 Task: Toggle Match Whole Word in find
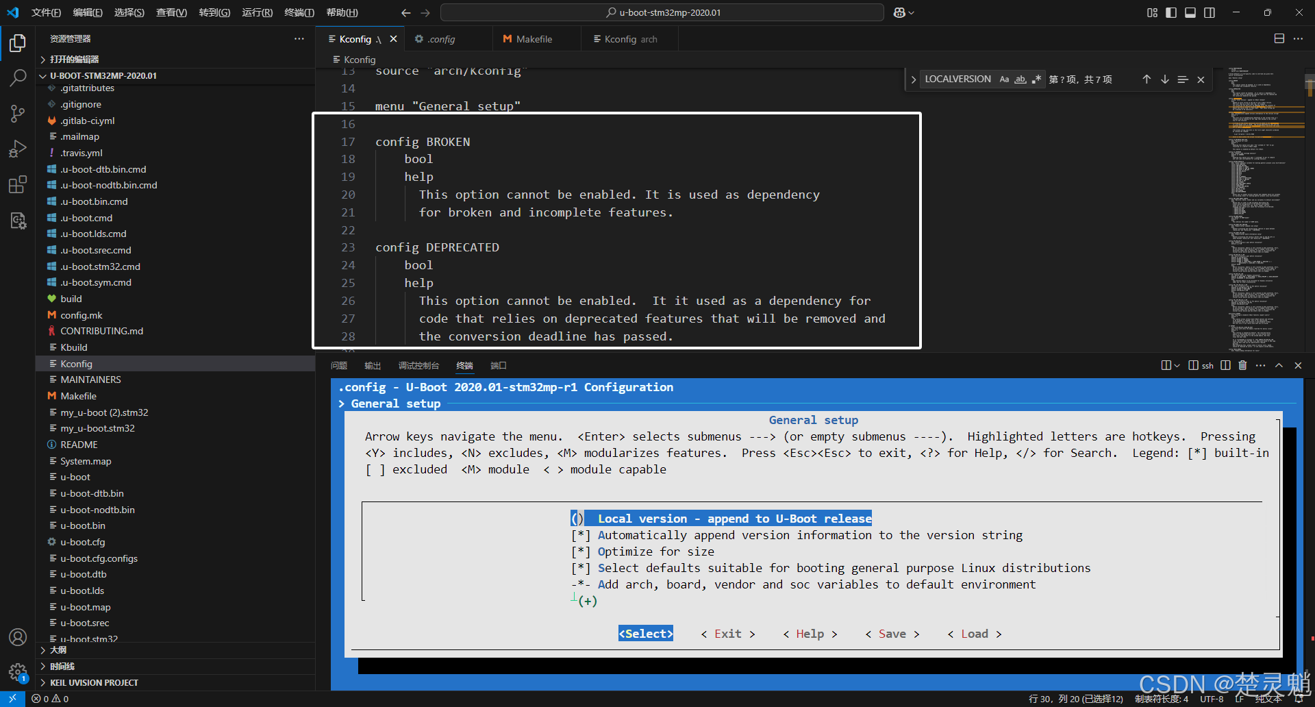tap(1020, 79)
